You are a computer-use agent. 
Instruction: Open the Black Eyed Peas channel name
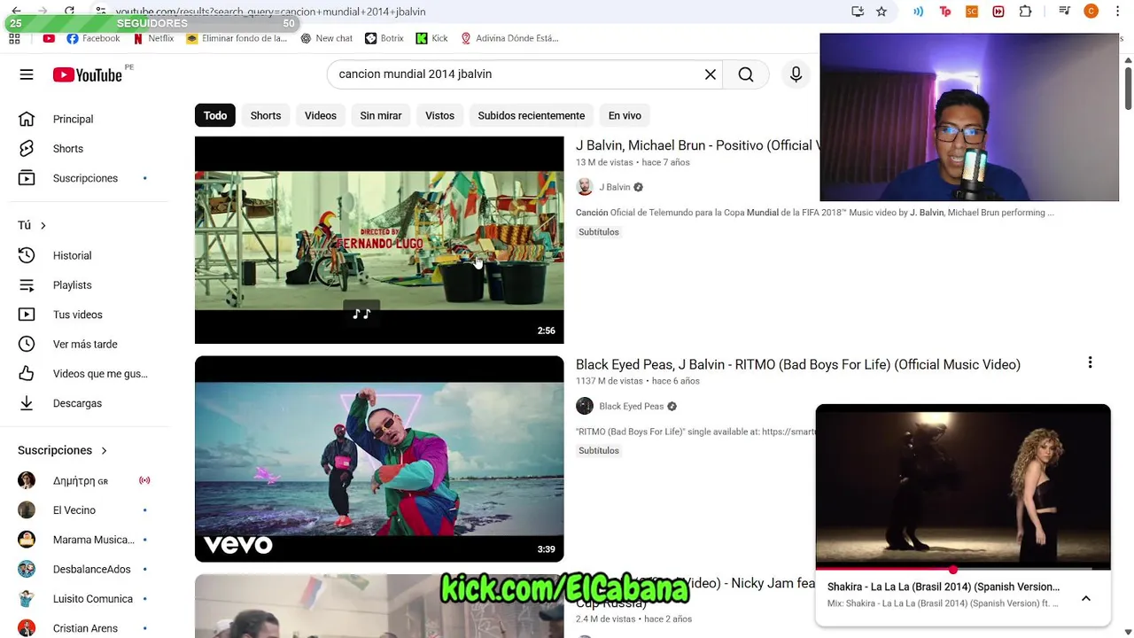point(631,406)
